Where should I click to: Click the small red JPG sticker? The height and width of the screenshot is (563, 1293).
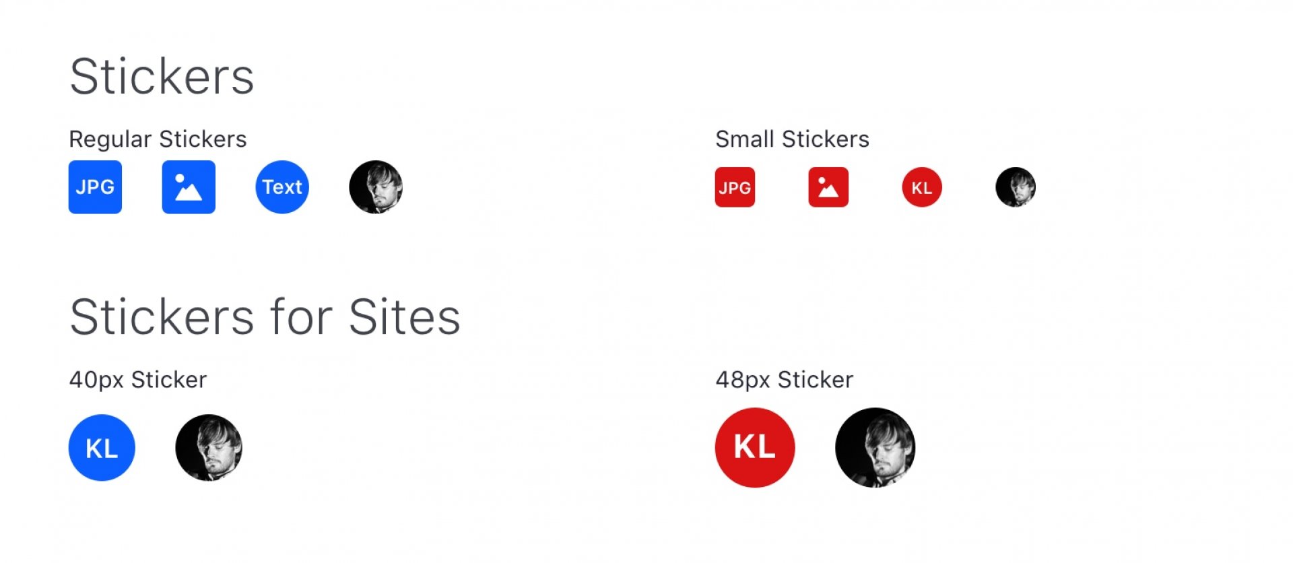[735, 187]
